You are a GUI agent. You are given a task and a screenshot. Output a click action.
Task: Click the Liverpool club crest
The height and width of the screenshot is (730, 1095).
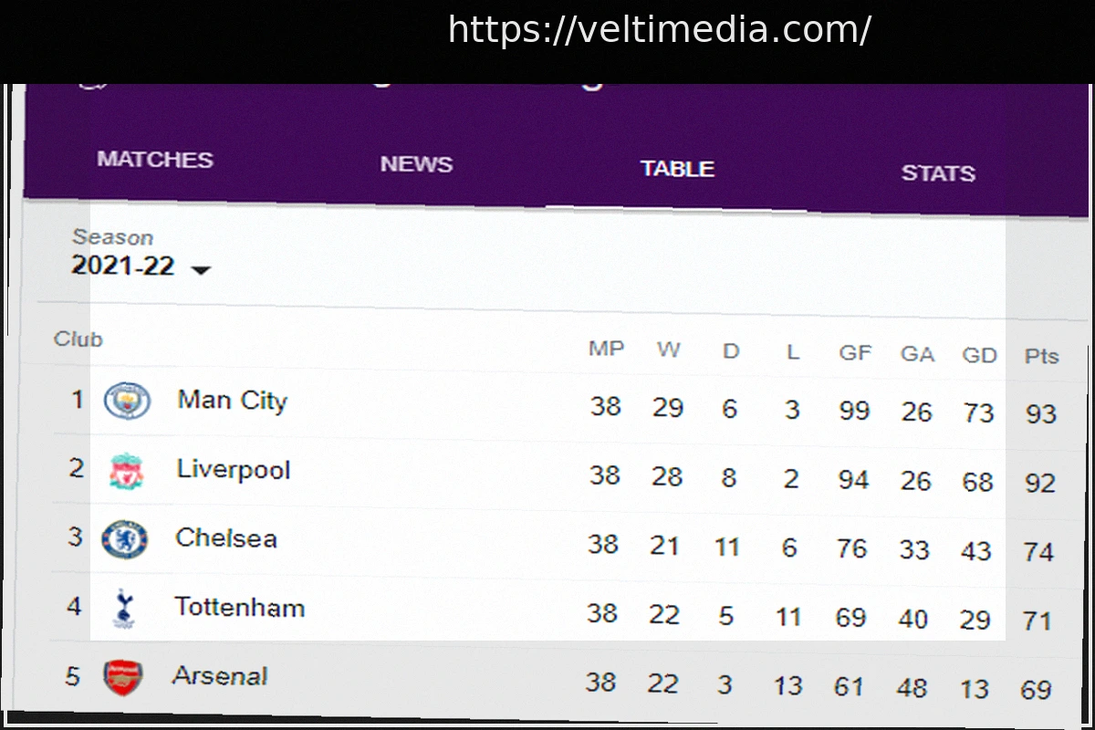point(126,471)
